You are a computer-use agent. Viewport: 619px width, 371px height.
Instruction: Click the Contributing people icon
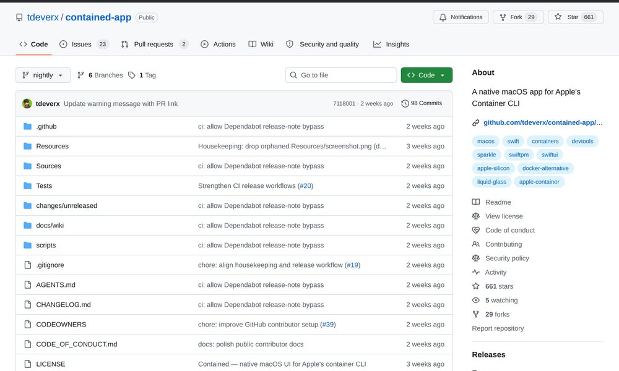tap(475, 244)
